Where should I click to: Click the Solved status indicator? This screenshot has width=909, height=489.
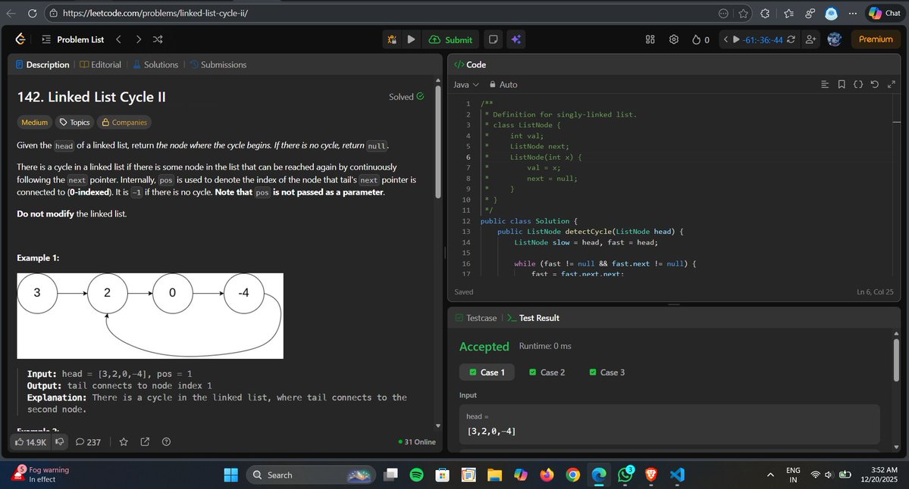tap(406, 97)
